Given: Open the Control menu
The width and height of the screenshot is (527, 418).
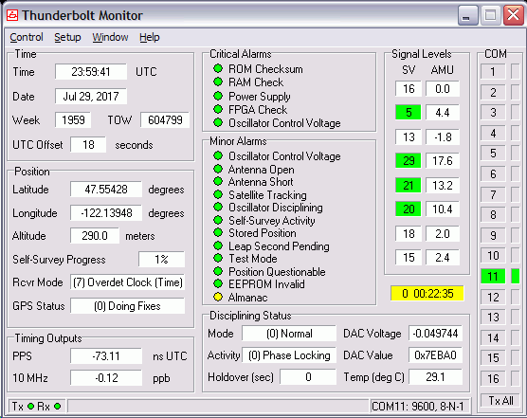Looking at the screenshot, I should 27,37.
